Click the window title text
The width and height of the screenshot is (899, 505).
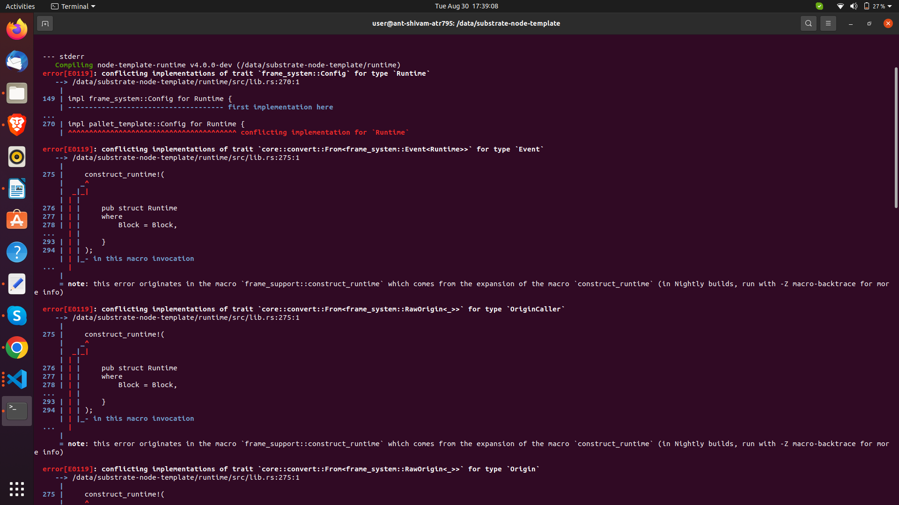click(466, 23)
